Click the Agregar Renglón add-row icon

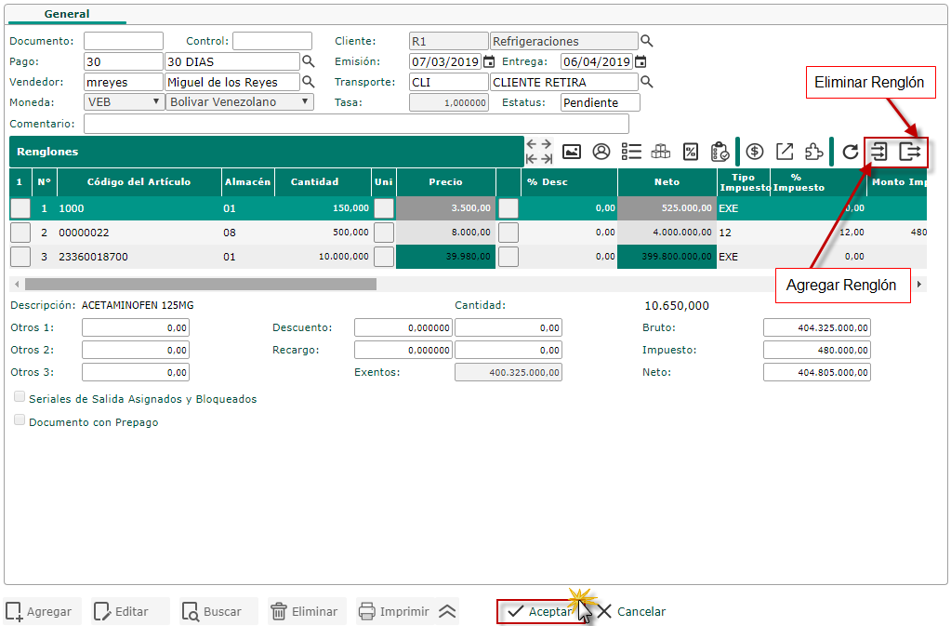[879, 152]
